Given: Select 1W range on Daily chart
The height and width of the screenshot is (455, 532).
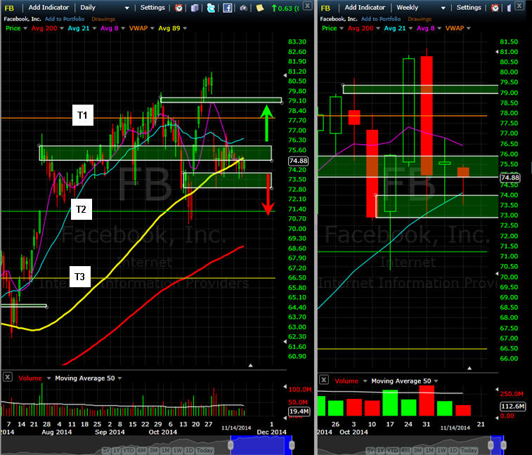Looking at the screenshot, I should [177, 450].
